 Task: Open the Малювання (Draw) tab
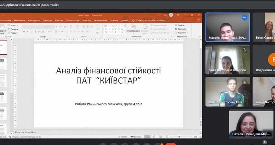(19, 20)
